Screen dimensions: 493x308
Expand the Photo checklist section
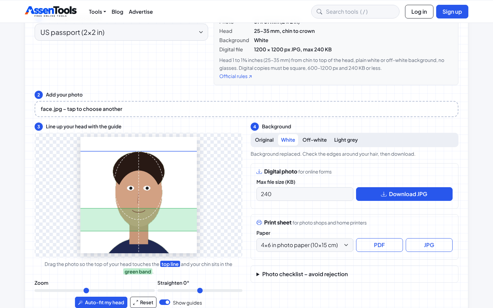(354, 274)
